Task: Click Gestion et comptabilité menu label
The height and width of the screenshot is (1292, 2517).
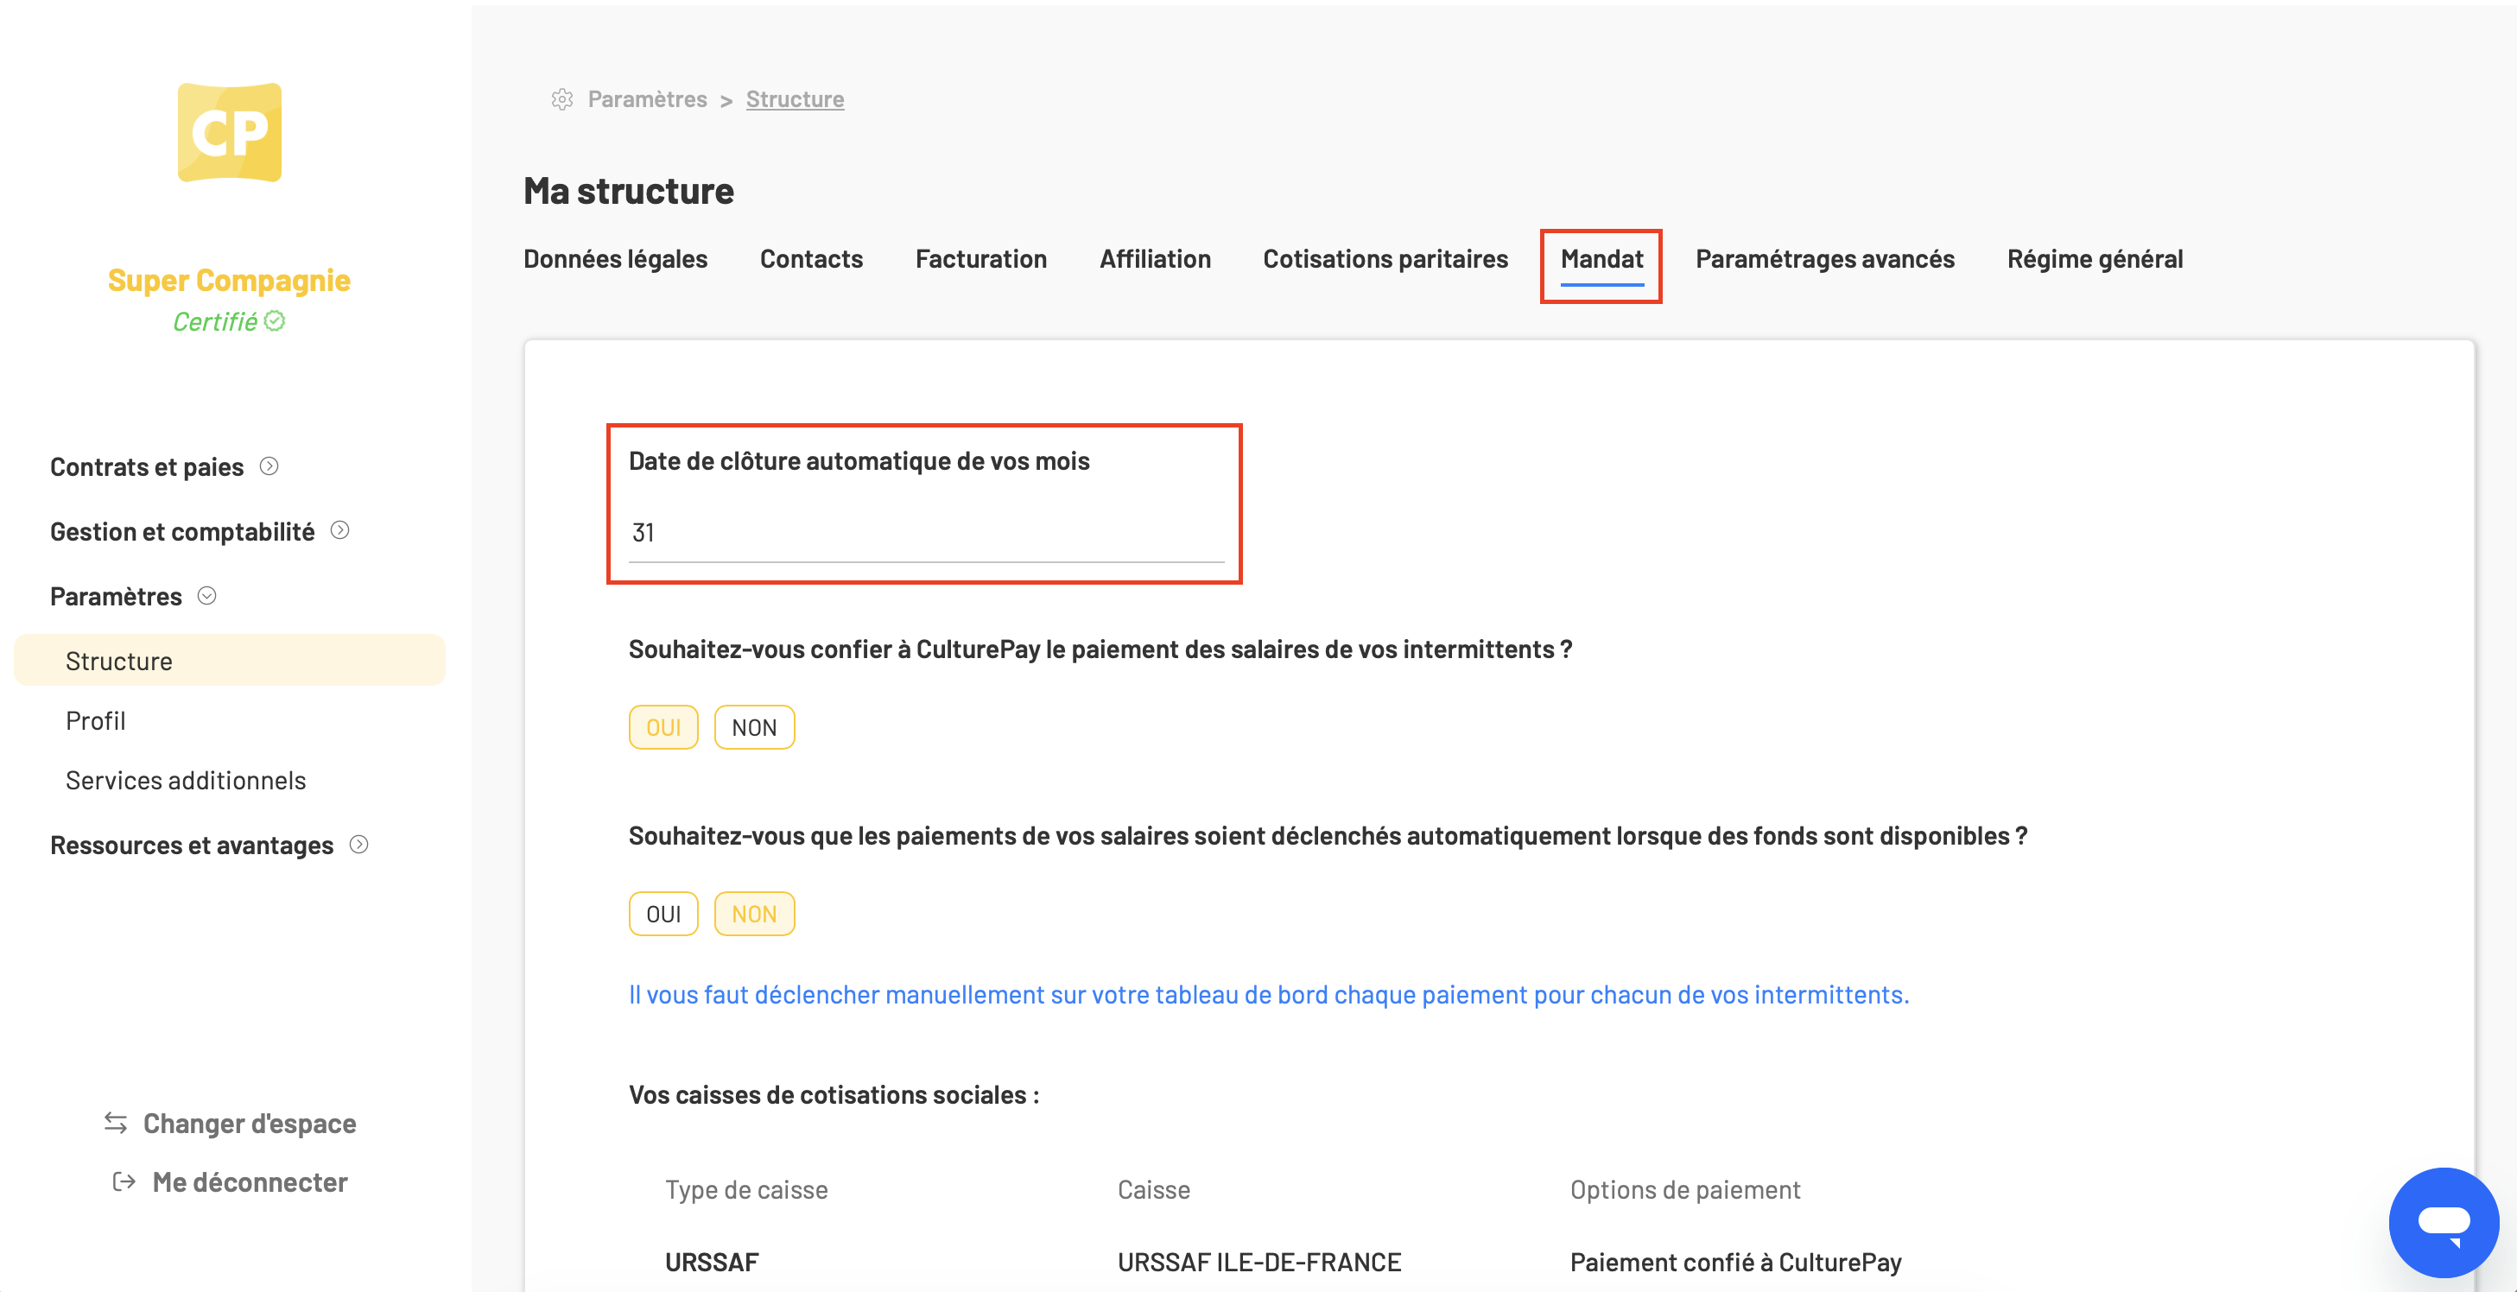Action: [x=183, y=532]
